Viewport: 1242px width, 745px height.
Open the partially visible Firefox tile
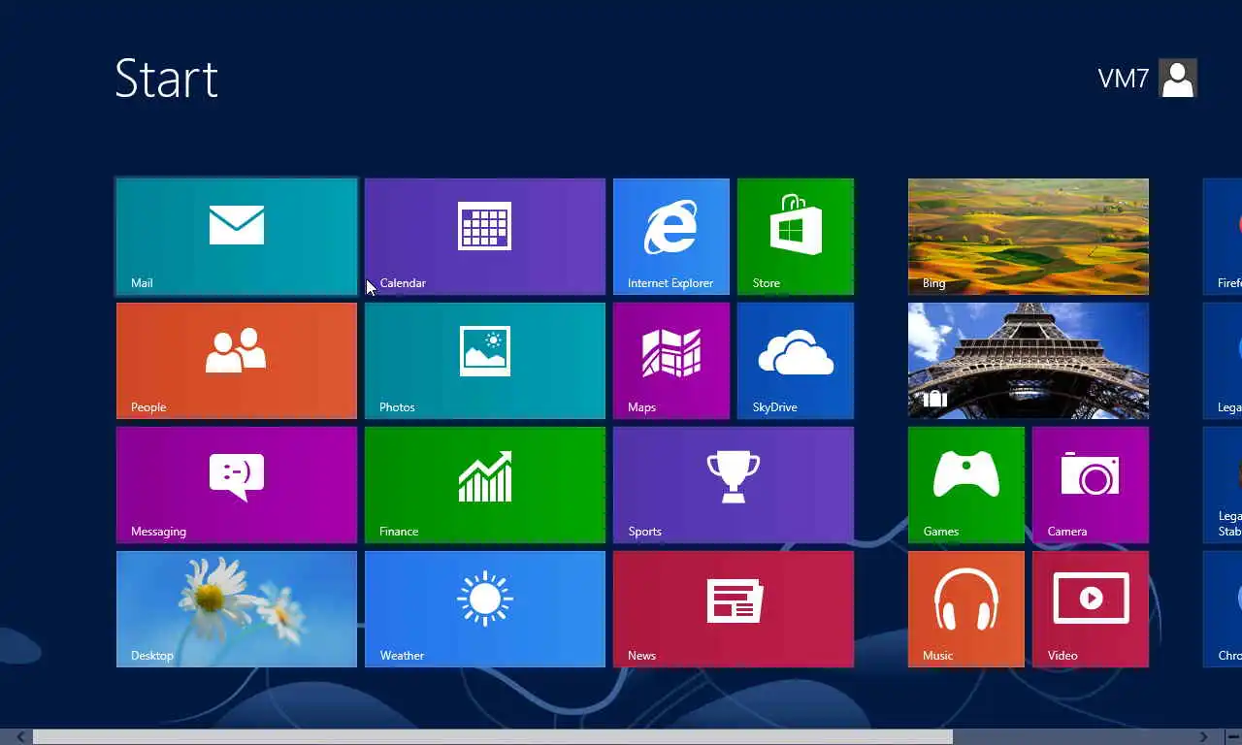[1223, 237]
